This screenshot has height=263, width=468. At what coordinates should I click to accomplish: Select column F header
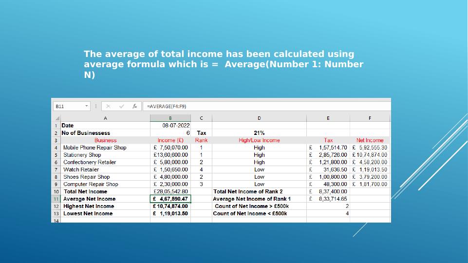370,118
